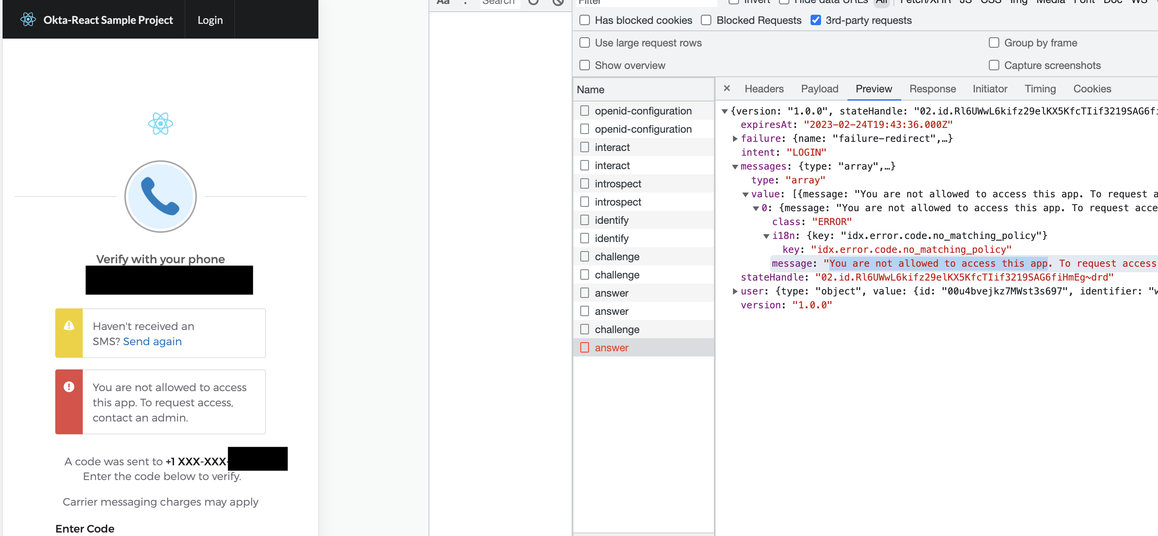This screenshot has height=536, width=1158.
Task: Toggle Blocked Requests checkbox
Action: [x=706, y=20]
